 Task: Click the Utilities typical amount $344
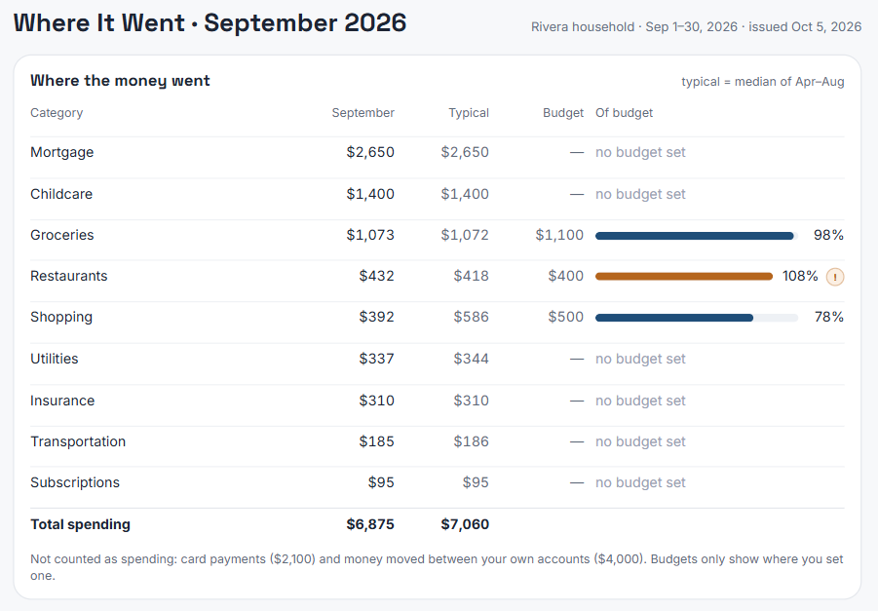[x=472, y=359]
